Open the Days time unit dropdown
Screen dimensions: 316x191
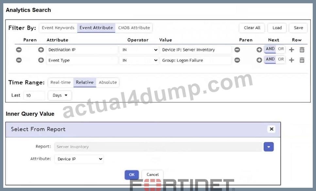tap(60, 95)
